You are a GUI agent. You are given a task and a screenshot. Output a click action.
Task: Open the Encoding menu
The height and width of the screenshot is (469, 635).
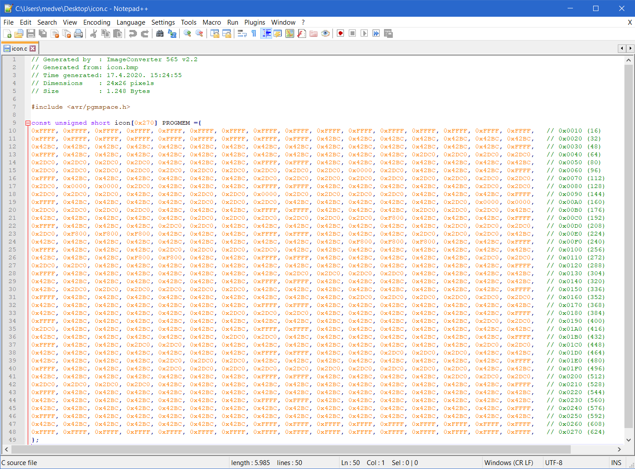[x=96, y=22]
